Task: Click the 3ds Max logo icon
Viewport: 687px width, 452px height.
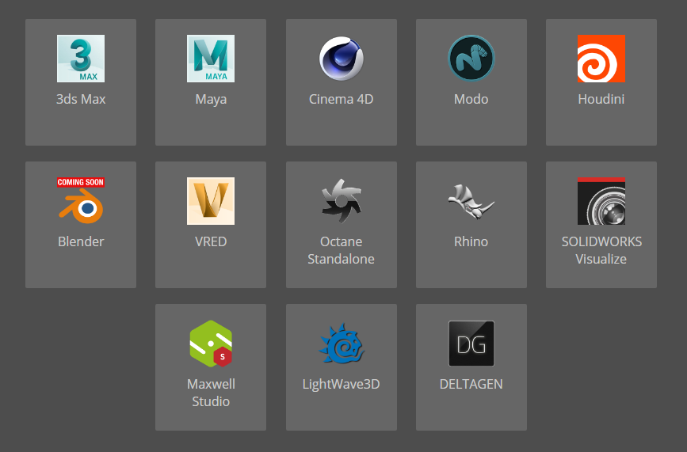Action: coord(81,59)
